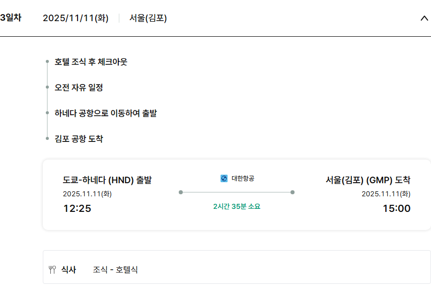Click the 2시간 35분 소요 duration text
This screenshot has width=431, height=304.
coord(237,206)
